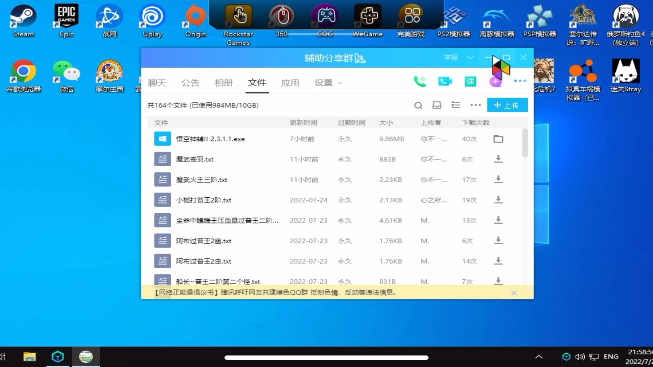Viewport: 653px width, 367px height.
Task: Search files with magnifier icon
Action: 418,105
